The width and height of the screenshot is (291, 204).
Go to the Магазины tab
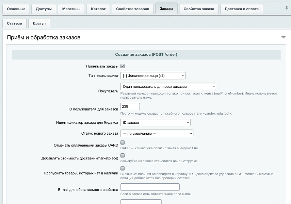tap(71, 9)
